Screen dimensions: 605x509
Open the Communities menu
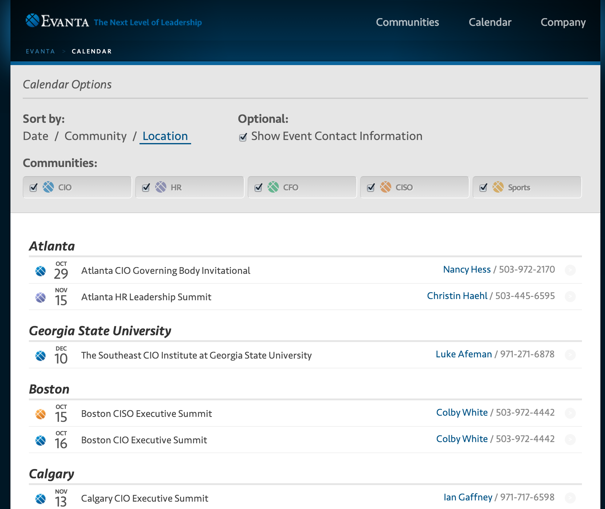pos(407,22)
